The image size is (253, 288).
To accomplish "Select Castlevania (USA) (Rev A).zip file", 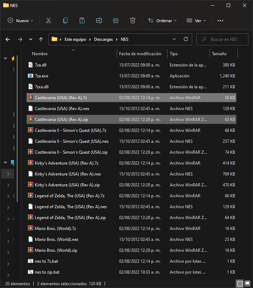I will point(131,120).
